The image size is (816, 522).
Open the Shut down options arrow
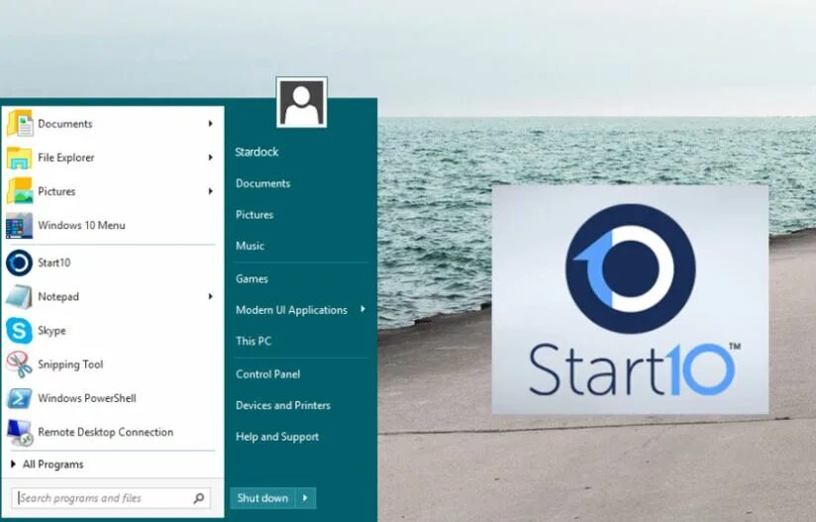[x=305, y=498]
